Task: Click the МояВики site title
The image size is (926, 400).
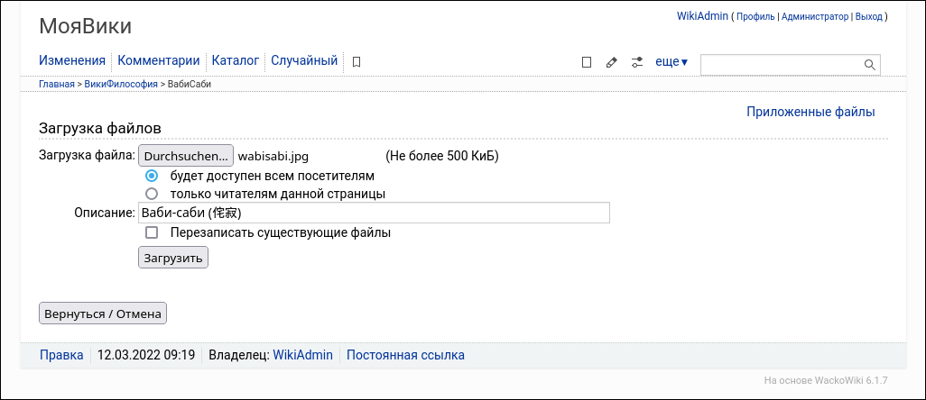Action: click(86, 26)
